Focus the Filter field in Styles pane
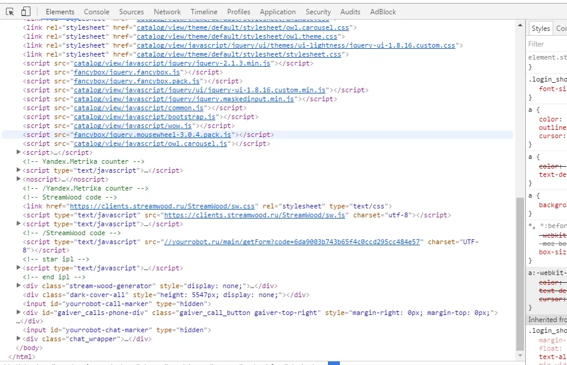Viewport: 567px width, 365px height. (x=547, y=44)
